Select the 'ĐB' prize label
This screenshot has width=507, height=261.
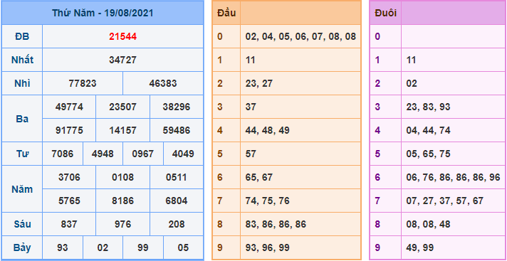click(22, 36)
